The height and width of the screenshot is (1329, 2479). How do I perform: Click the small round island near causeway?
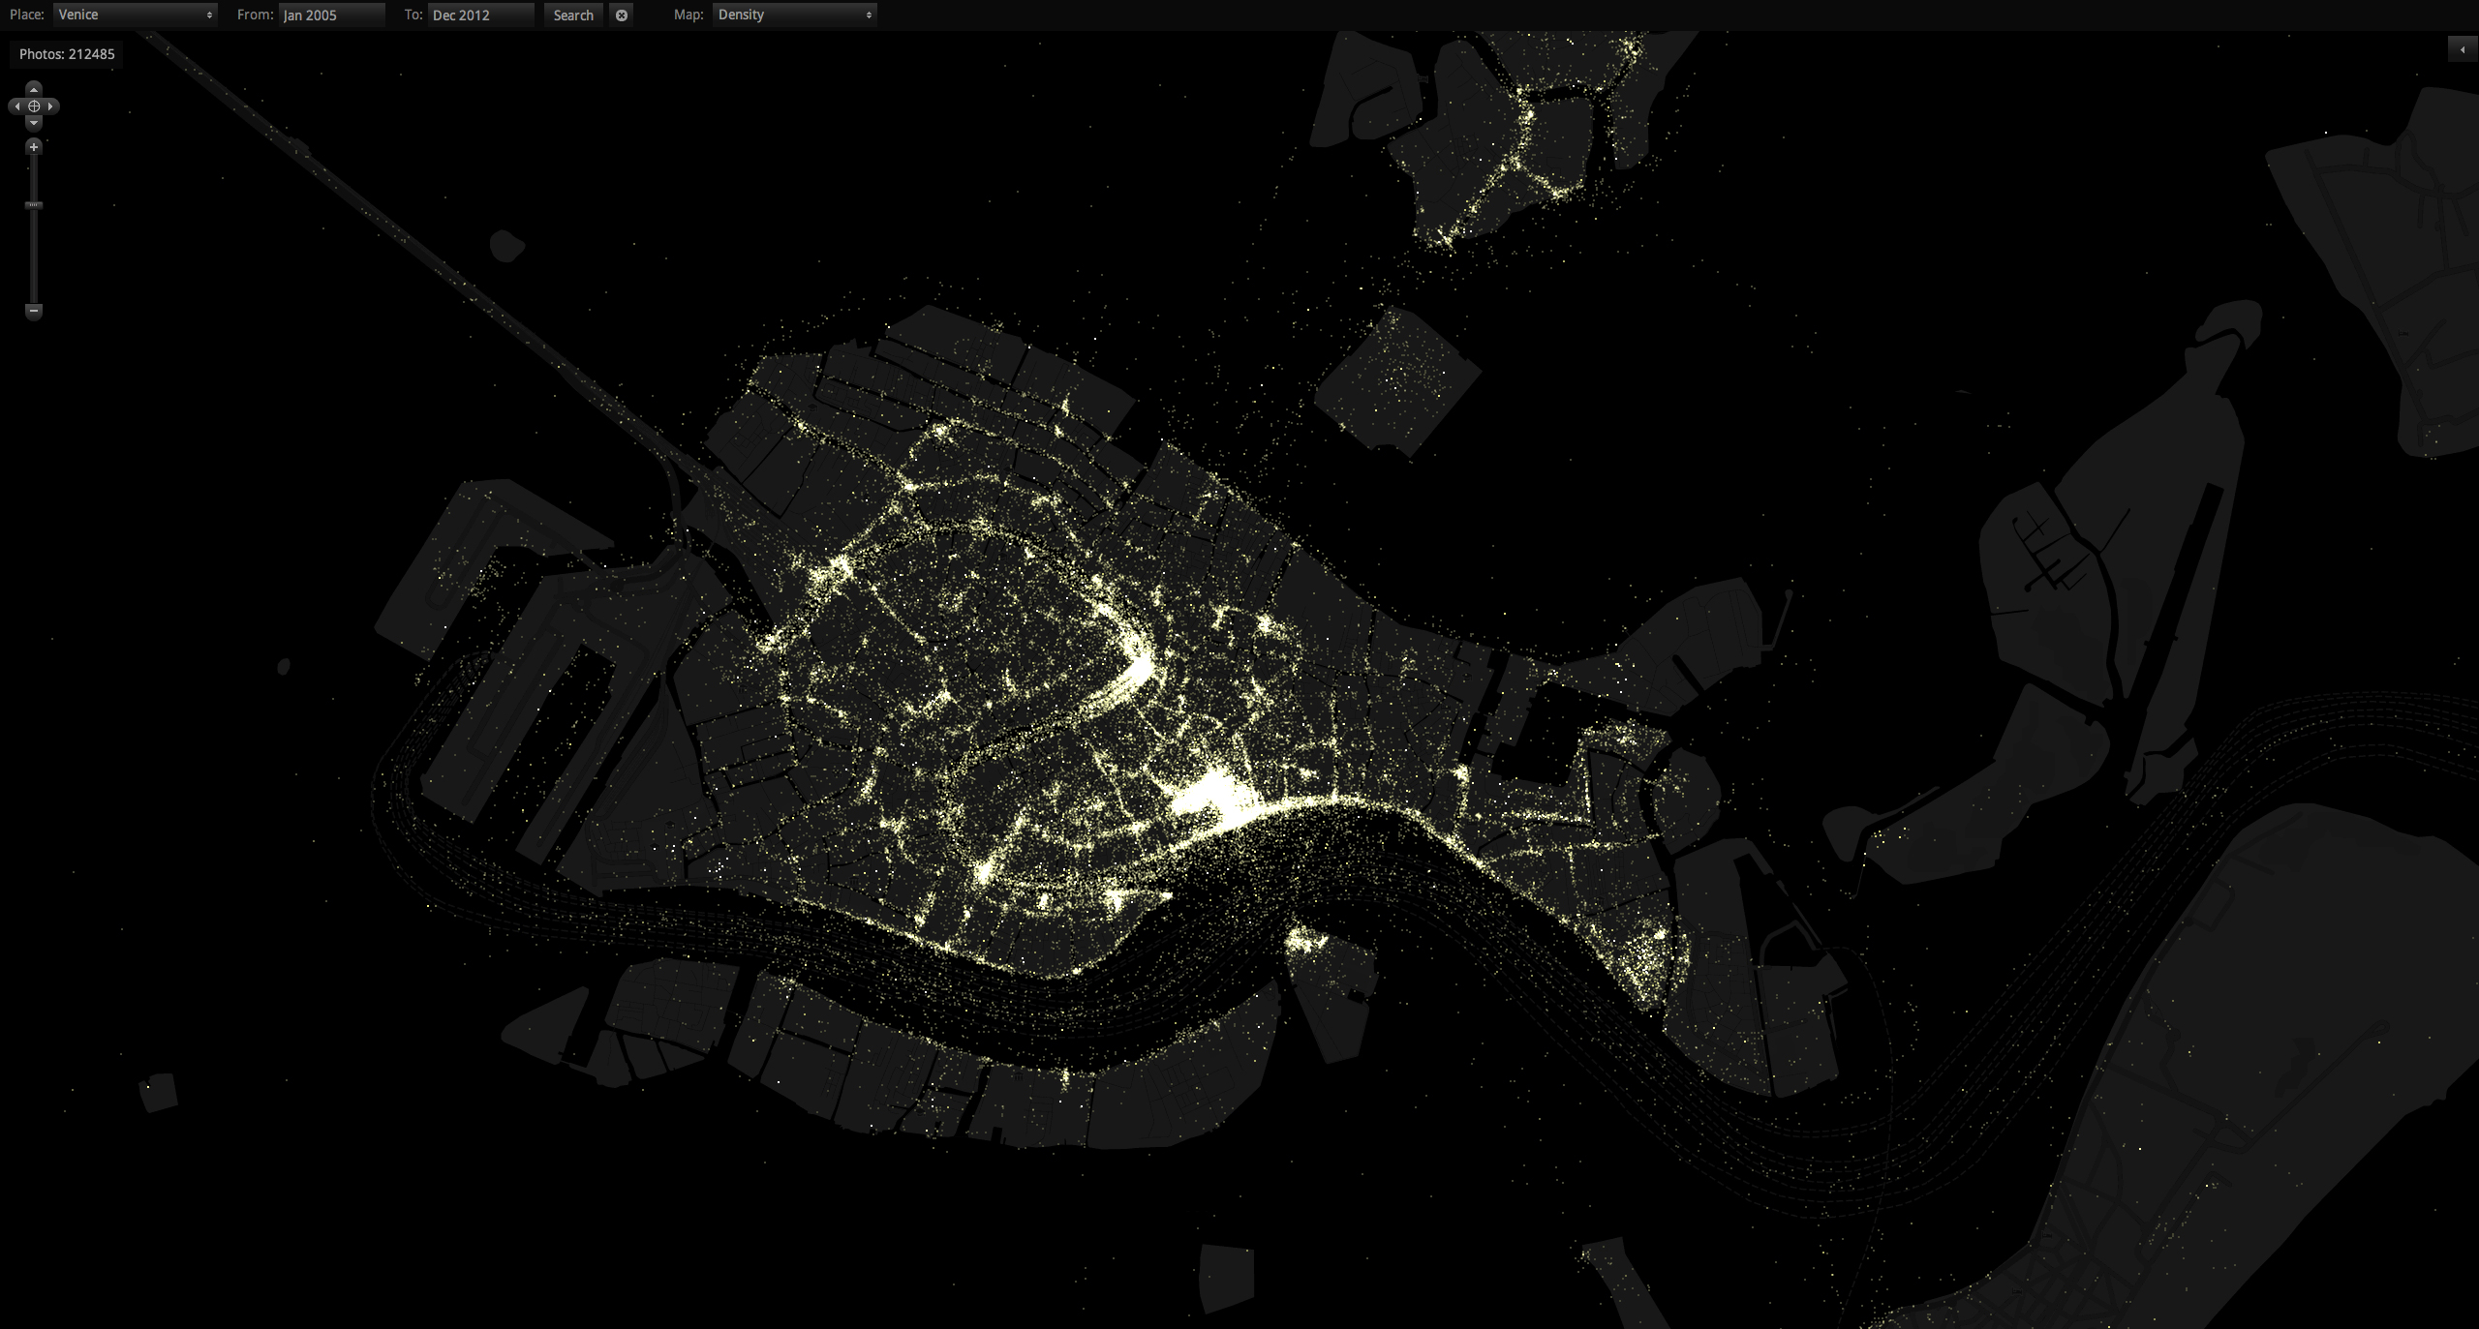pos(505,246)
